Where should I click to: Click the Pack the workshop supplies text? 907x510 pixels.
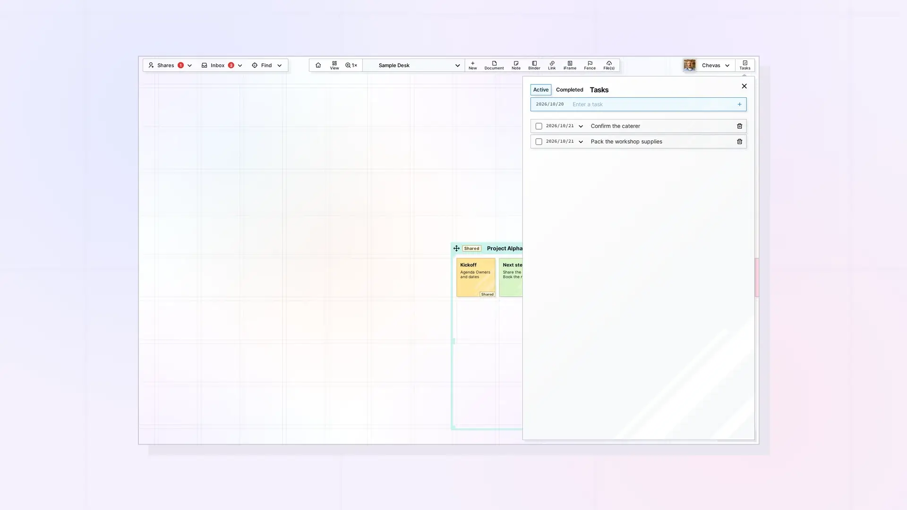[626, 142]
